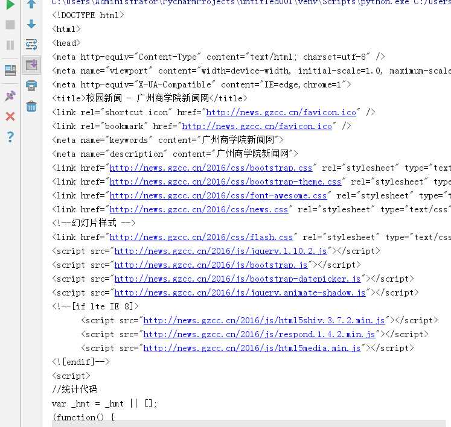The width and height of the screenshot is (451, 427).
Task: Open the font-awesome.css link
Action: pyautogui.click(x=218, y=195)
